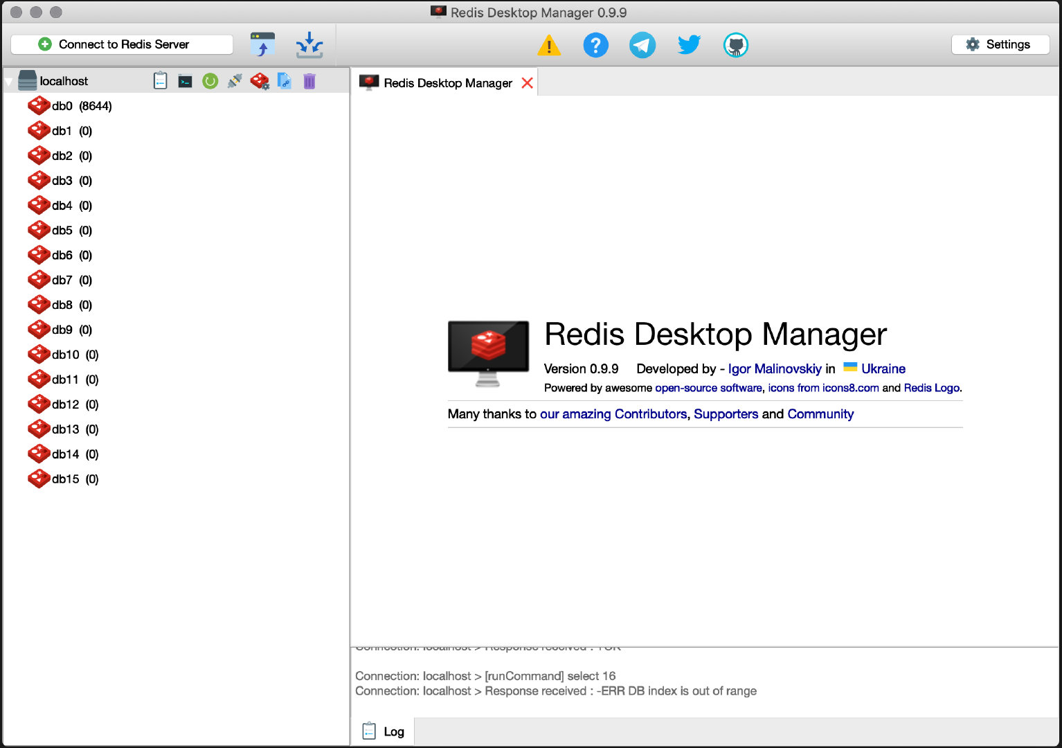1062x748 pixels.
Task: Click the large Redis Desktop Manager heading
Action: 715,335
